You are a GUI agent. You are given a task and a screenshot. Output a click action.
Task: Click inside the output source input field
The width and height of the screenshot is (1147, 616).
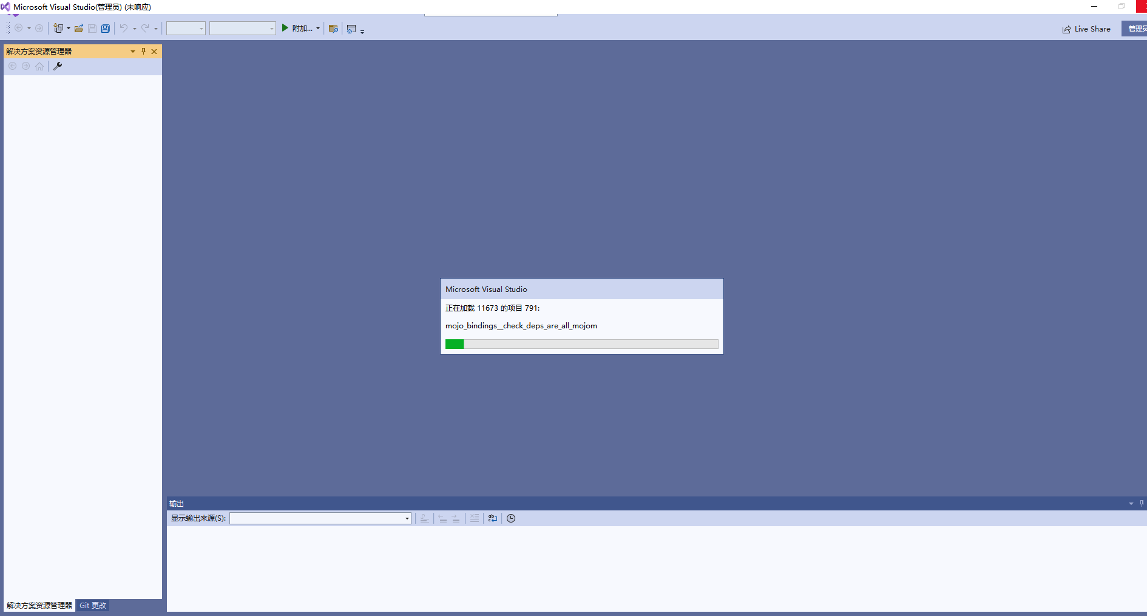(316, 518)
